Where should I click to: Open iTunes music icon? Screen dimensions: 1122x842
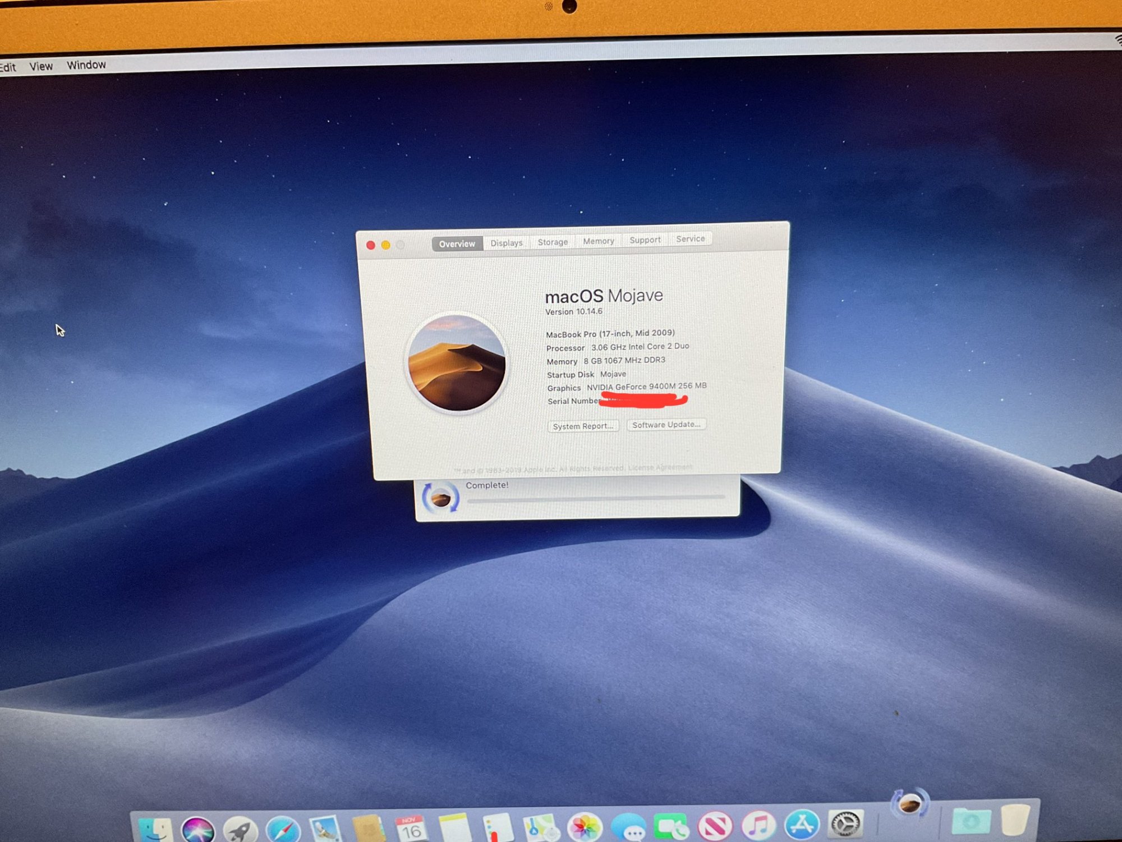[758, 826]
